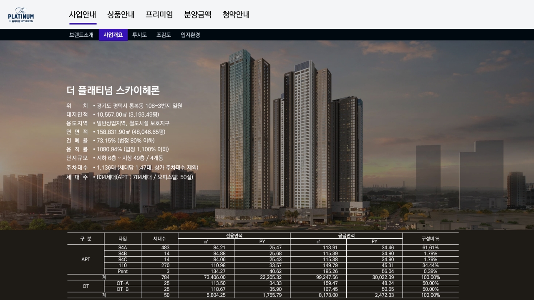Open the 조감도 sub-tab
The image size is (534, 300).
pyautogui.click(x=164, y=35)
